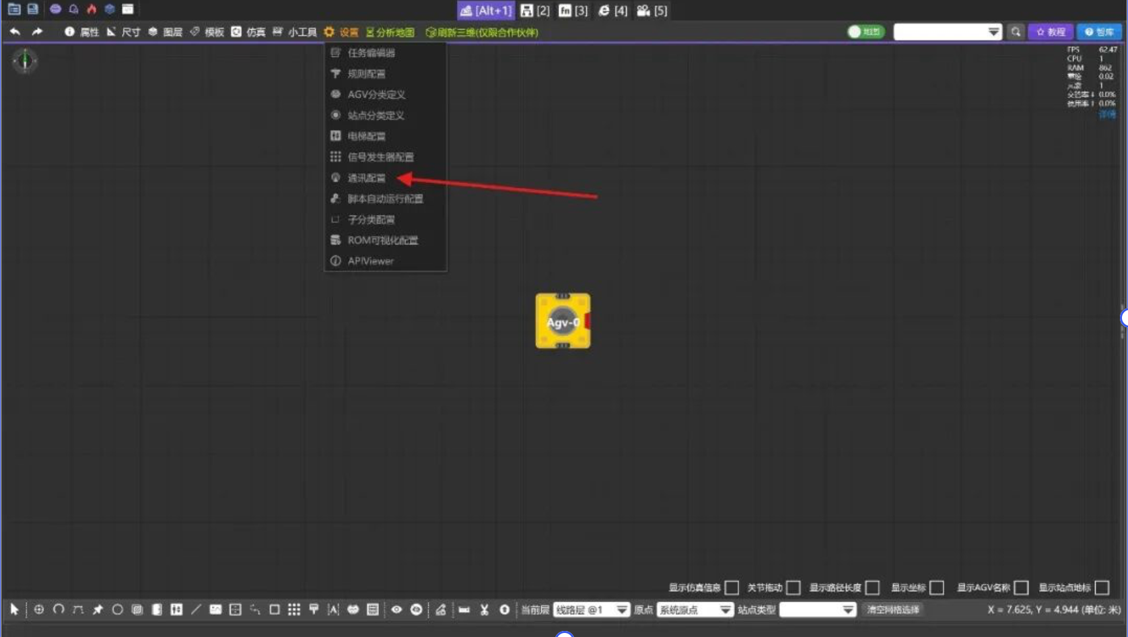Select the Agv-0 vehicle on the canvas
This screenshot has height=637, width=1128.
click(563, 321)
